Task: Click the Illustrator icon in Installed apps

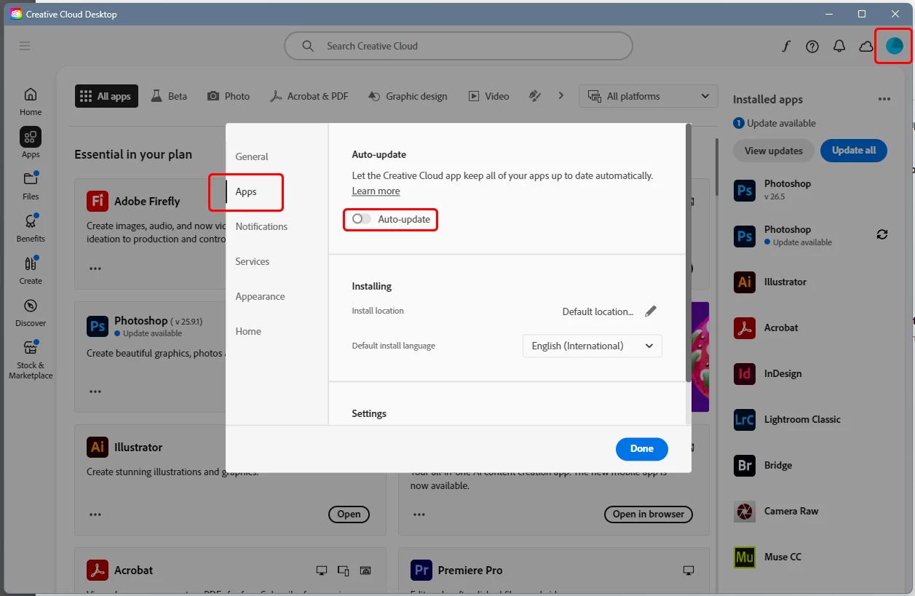Action: tap(745, 282)
